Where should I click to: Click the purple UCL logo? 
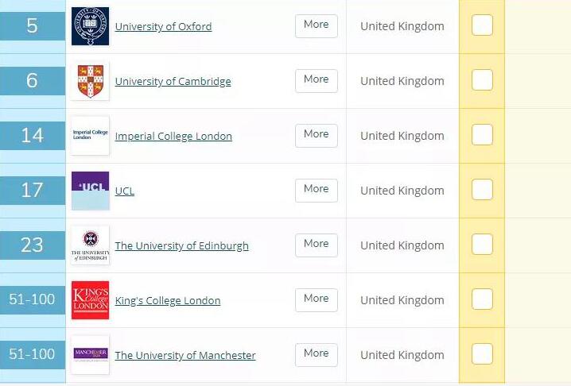90,191
